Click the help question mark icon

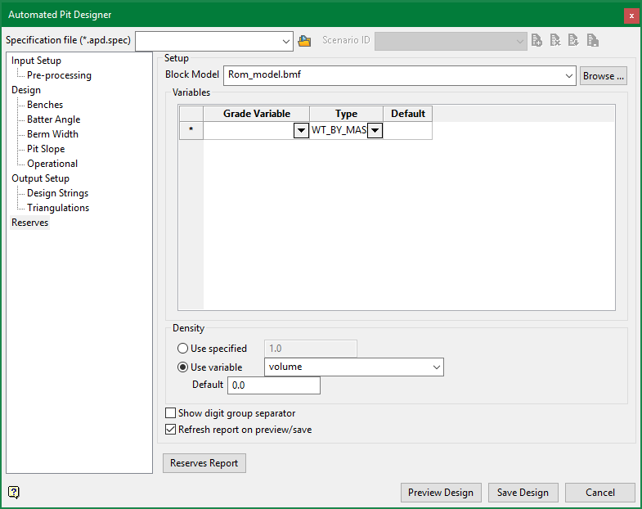[x=14, y=492]
